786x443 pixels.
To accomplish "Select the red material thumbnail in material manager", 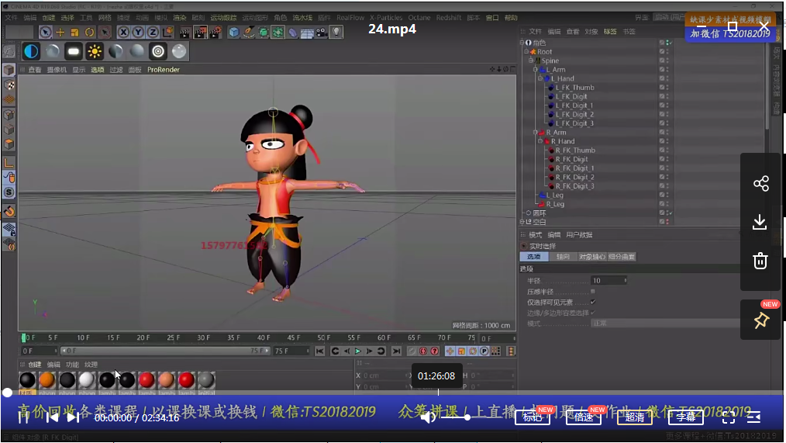I will coord(147,380).
